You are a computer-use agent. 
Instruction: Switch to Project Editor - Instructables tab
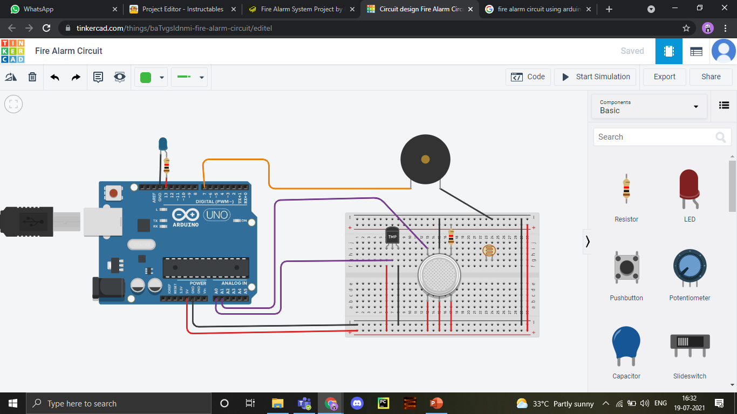click(183, 9)
